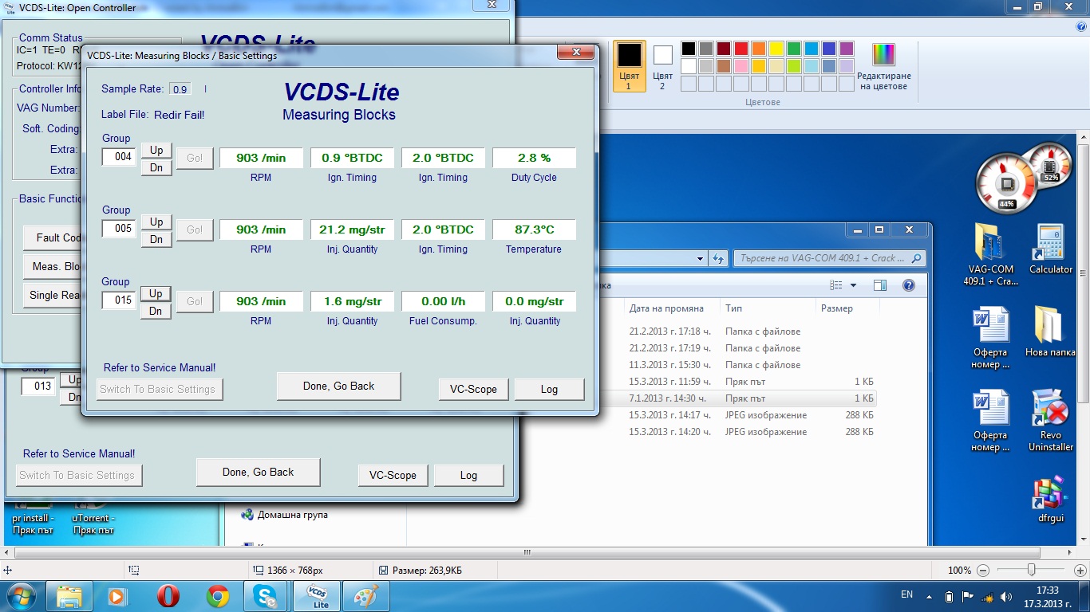Image resolution: width=1090 pixels, height=612 pixels.
Task: Pick the red swatch in the color palette
Action: tap(741, 49)
